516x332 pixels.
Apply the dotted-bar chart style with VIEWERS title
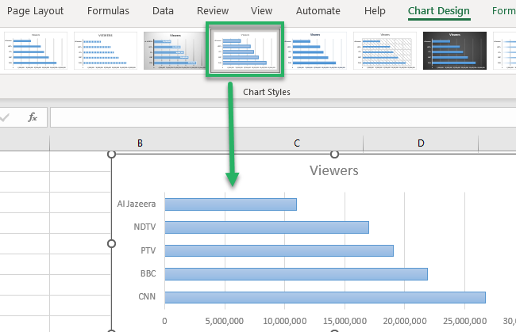pyautogui.click(x=105, y=50)
